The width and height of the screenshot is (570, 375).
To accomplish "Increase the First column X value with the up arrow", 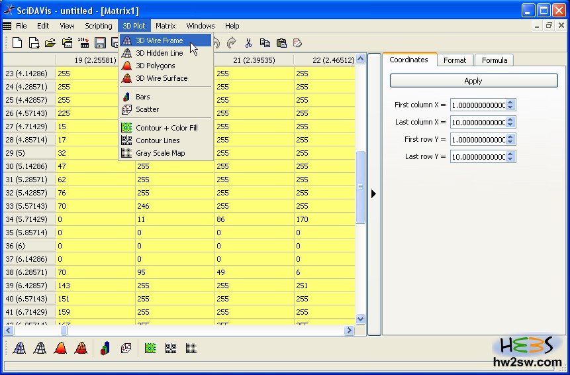I will click(510, 102).
